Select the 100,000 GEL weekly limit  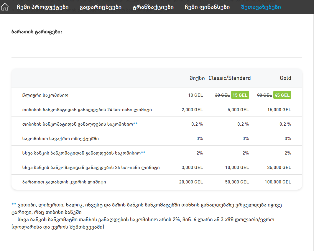click(x=278, y=182)
